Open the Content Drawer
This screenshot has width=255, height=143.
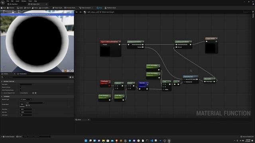coord(8,137)
